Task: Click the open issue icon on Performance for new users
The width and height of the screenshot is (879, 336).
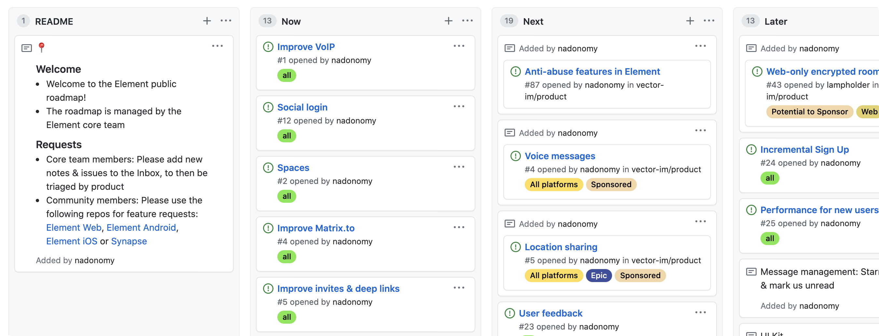Action: [751, 210]
